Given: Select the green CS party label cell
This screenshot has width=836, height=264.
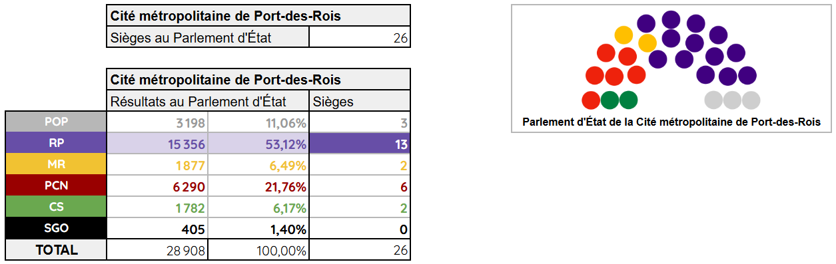Looking at the screenshot, I should (56, 207).
